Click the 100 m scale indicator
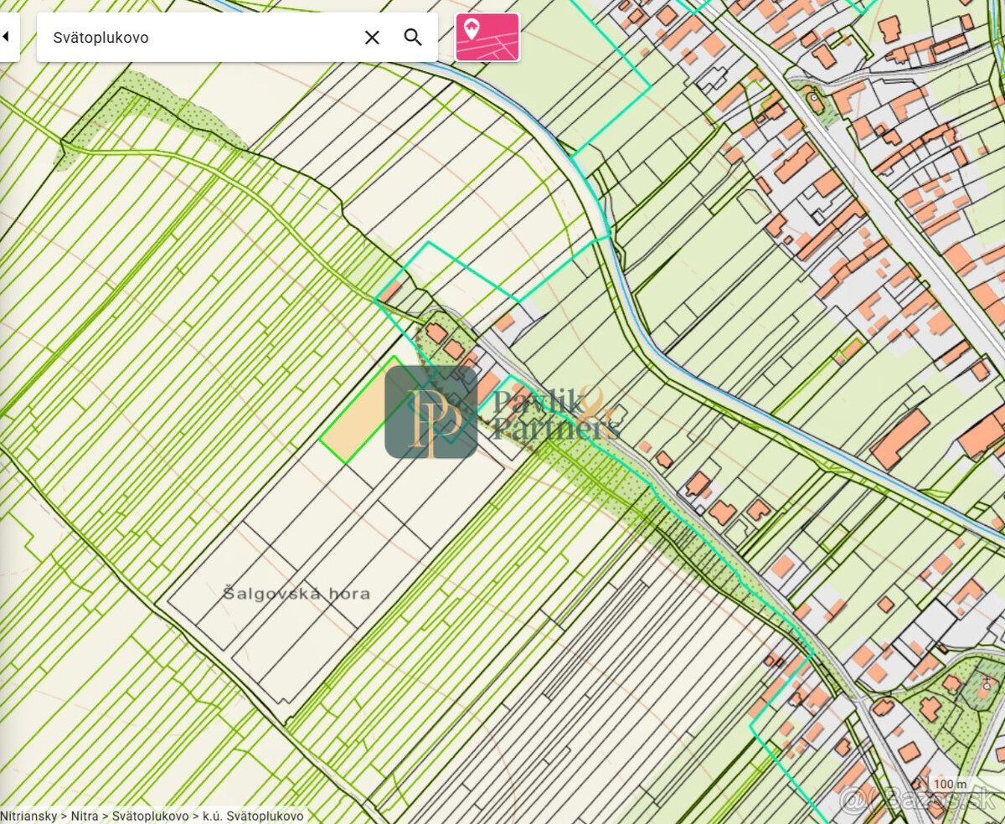 [x=944, y=785]
